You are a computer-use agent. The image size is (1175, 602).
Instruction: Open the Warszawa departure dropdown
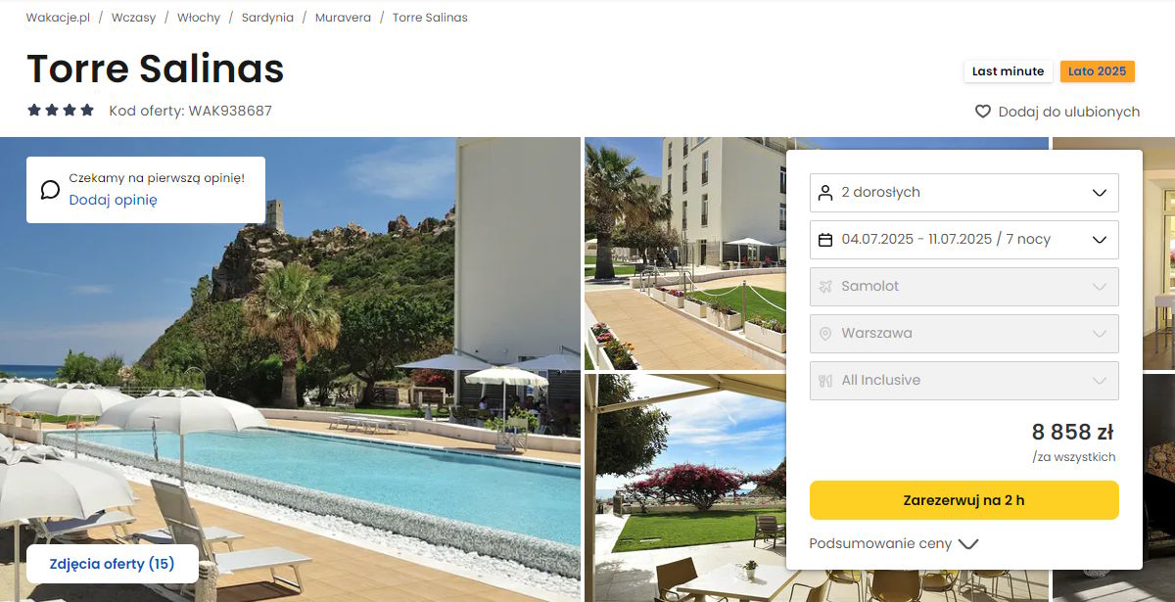[x=964, y=334]
